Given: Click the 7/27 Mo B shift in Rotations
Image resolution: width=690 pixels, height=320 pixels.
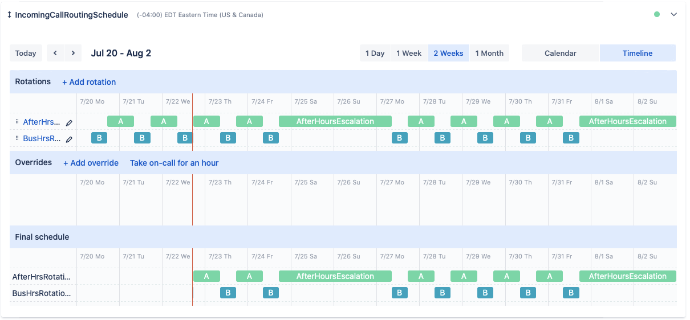Looking at the screenshot, I should pos(400,138).
